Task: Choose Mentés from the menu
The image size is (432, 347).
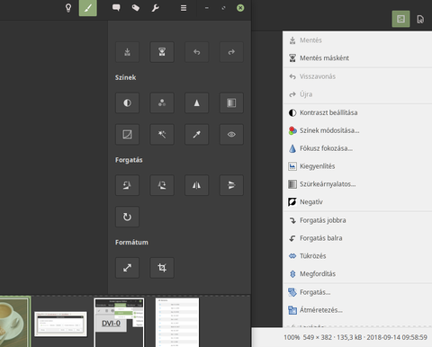Action: click(x=357, y=40)
